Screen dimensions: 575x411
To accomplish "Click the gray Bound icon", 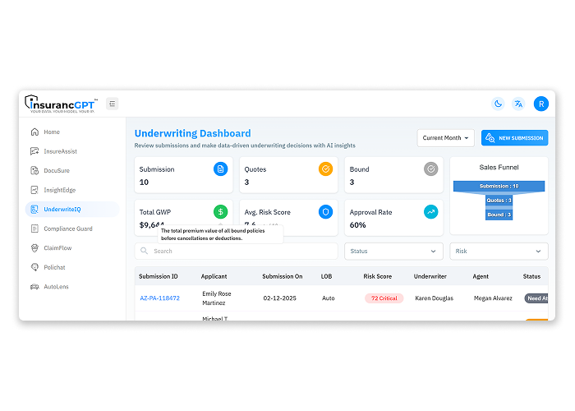I will click(430, 169).
